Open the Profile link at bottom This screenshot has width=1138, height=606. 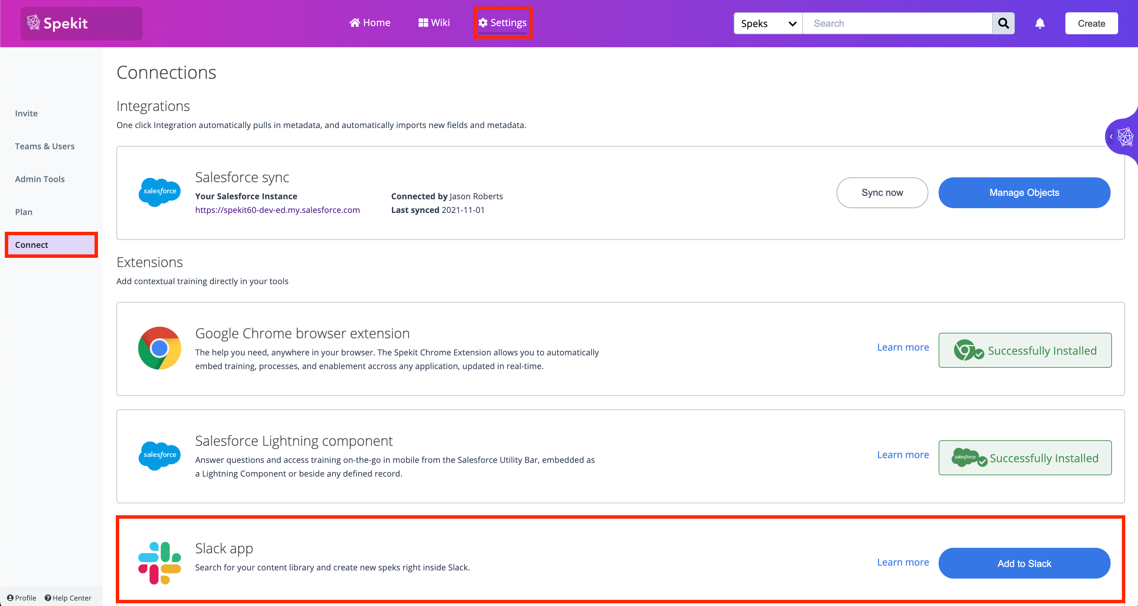(x=22, y=598)
